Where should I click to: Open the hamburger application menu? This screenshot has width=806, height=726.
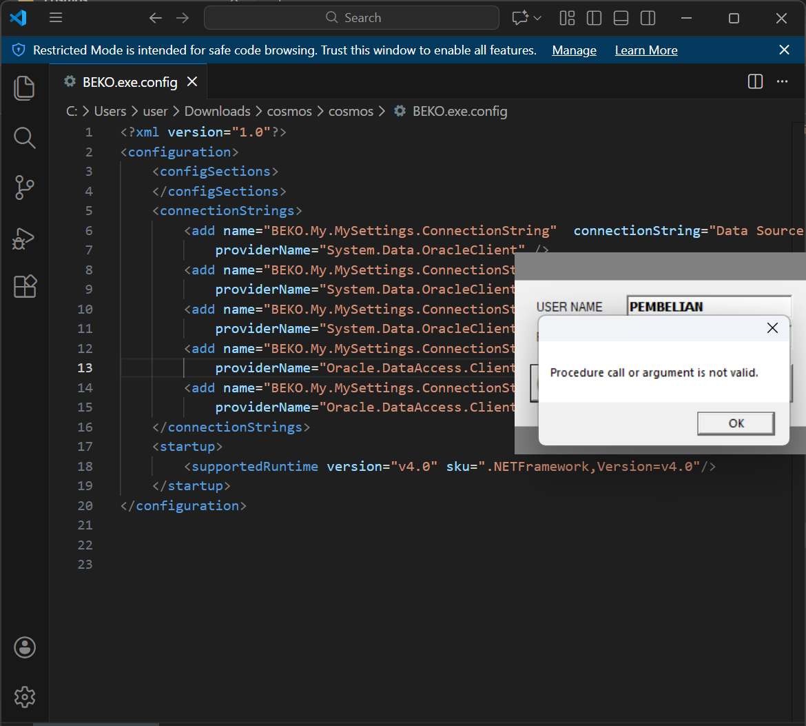click(x=56, y=18)
